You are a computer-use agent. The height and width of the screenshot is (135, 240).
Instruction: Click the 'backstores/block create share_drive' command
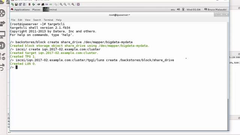point(71,42)
